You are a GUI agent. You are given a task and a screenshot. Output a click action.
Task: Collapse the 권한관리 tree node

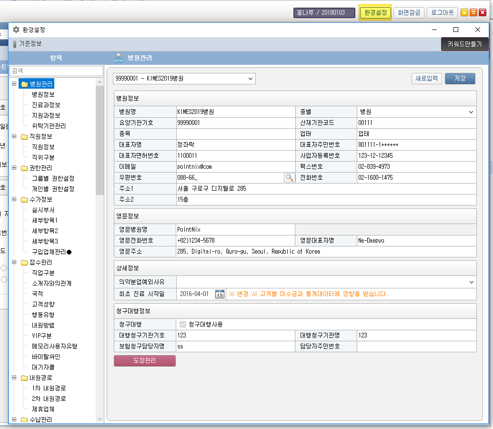tap(14, 168)
